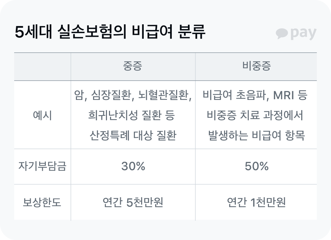331x240 pixels.
Task: Click the empty top-left header cell
Action: 42,66
